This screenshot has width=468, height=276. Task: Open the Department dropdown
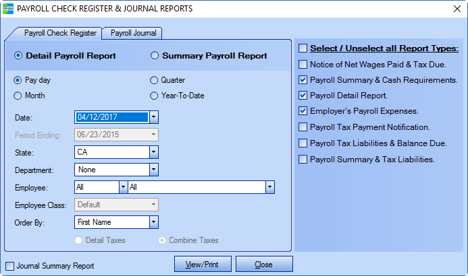tap(153, 170)
